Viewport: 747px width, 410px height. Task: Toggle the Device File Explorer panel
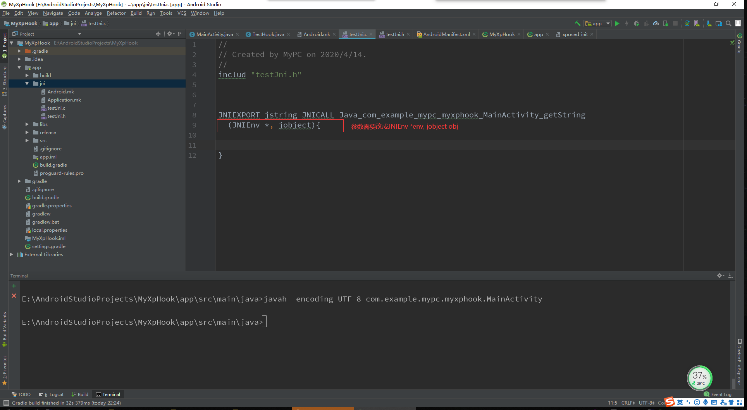click(x=739, y=362)
